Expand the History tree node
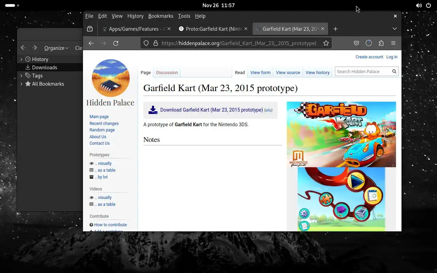Screen dimensions: 437x273 pyautogui.click(x=22, y=59)
